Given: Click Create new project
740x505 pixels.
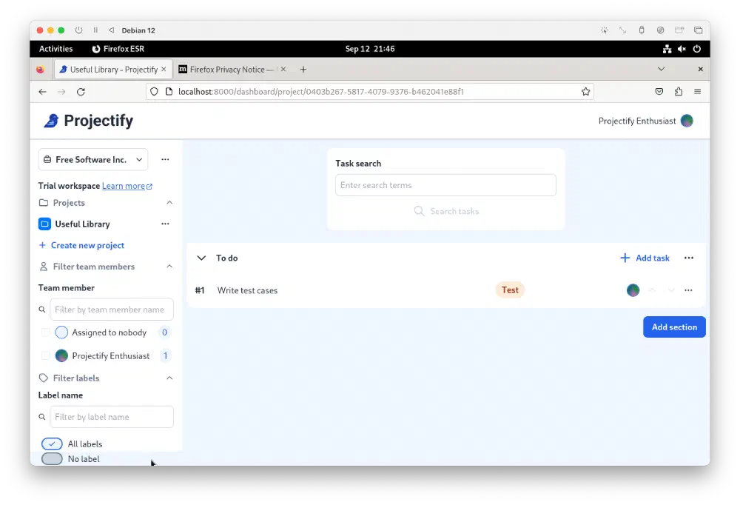Looking at the screenshot, I should 81,245.
